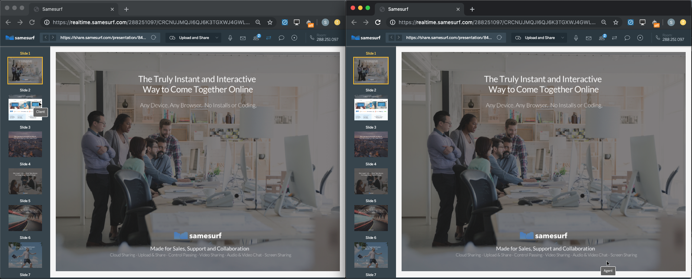This screenshot has height=279, width=692.
Task: Open the profile avatar 'S' in right window
Action: (x=671, y=22)
